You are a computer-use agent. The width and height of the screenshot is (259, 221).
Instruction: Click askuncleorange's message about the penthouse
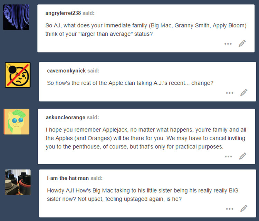(x=146, y=138)
